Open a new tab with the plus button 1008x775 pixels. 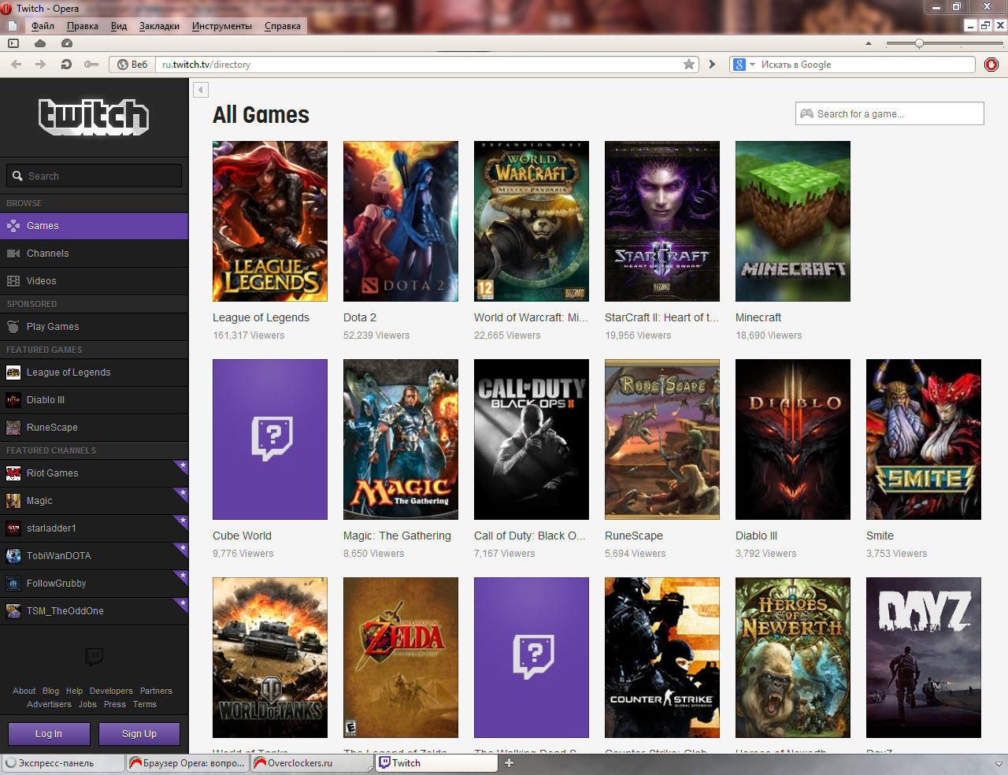coord(509,762)
